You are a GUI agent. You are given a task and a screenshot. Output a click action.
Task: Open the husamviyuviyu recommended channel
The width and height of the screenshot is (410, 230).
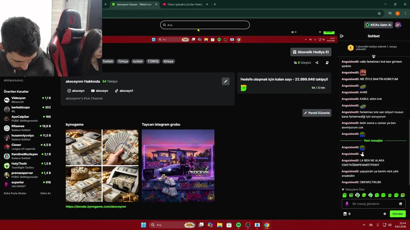click(27, 137)
